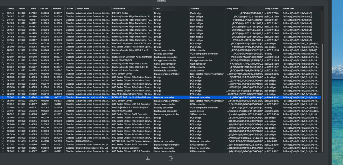The image size is (343, 165).
Task: Open ASPM dropdown on Broadcom row 07:00.0
Action: [69, 98]
